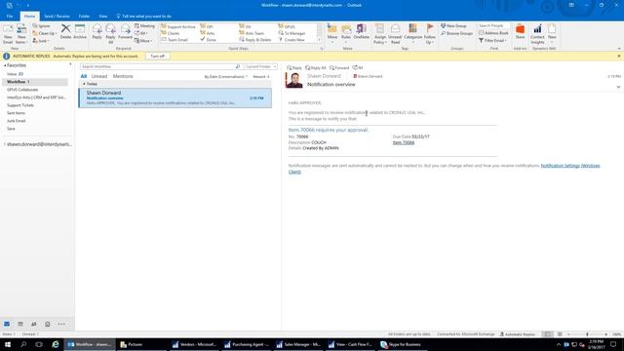The height and width of the screenshot is (351, 624).
Task: Open the New Items menu
Action: 21,34
